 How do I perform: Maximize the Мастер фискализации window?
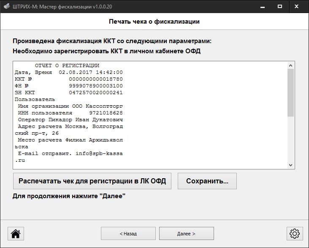279,6
